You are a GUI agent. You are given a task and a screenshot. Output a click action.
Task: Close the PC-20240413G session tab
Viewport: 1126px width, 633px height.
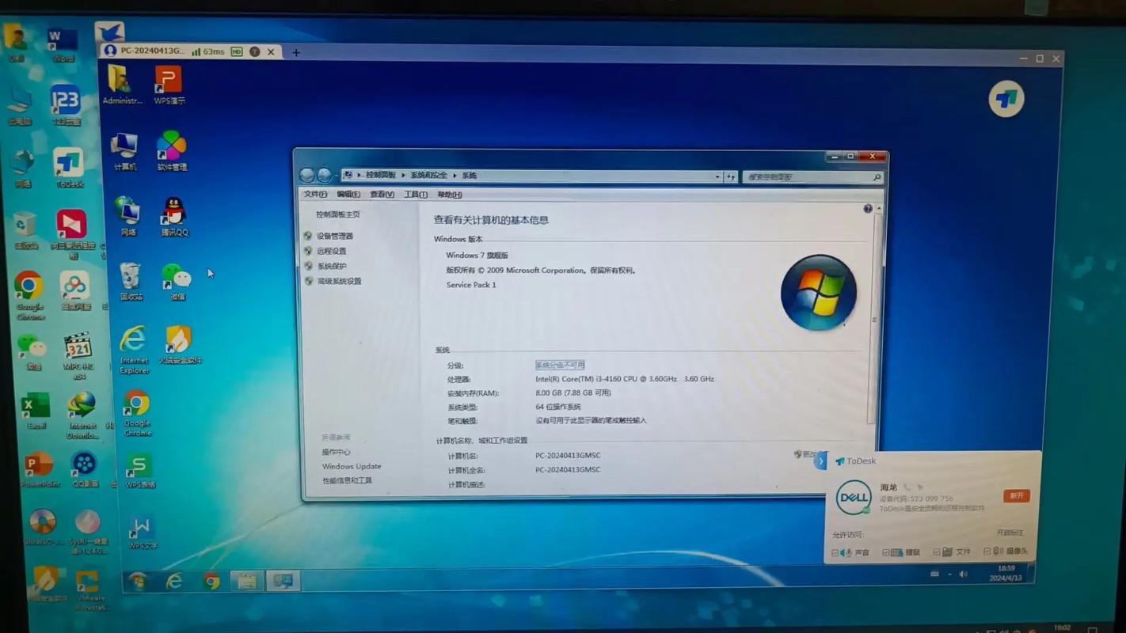tap(271, 51)
